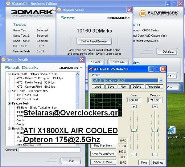The height and width of the screenshot is (167, 185).
Task: Close the 3DMark Score dialog with X
Action: tap(129, 10)
